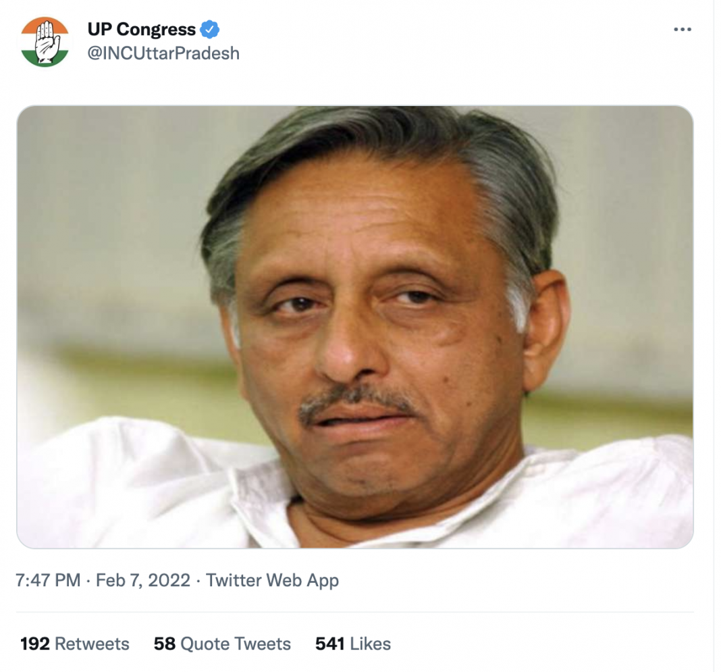Open the @INCUttarPradesh handle link

click(163, 53)
